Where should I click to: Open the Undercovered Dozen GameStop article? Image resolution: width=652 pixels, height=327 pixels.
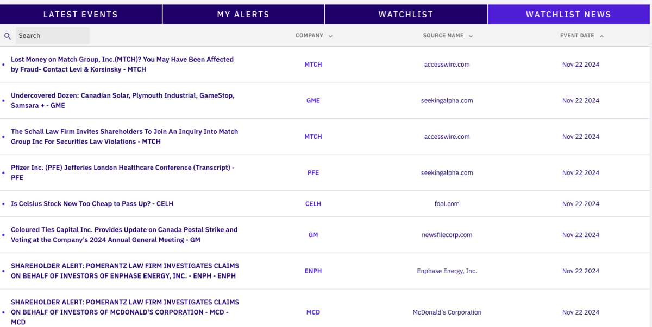click(122, 100)
